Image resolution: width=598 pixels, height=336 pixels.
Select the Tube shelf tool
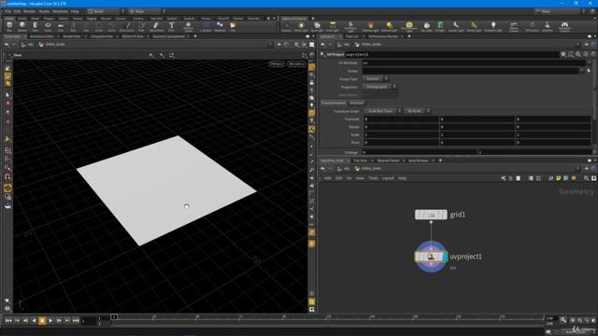[x=35, y=27]
